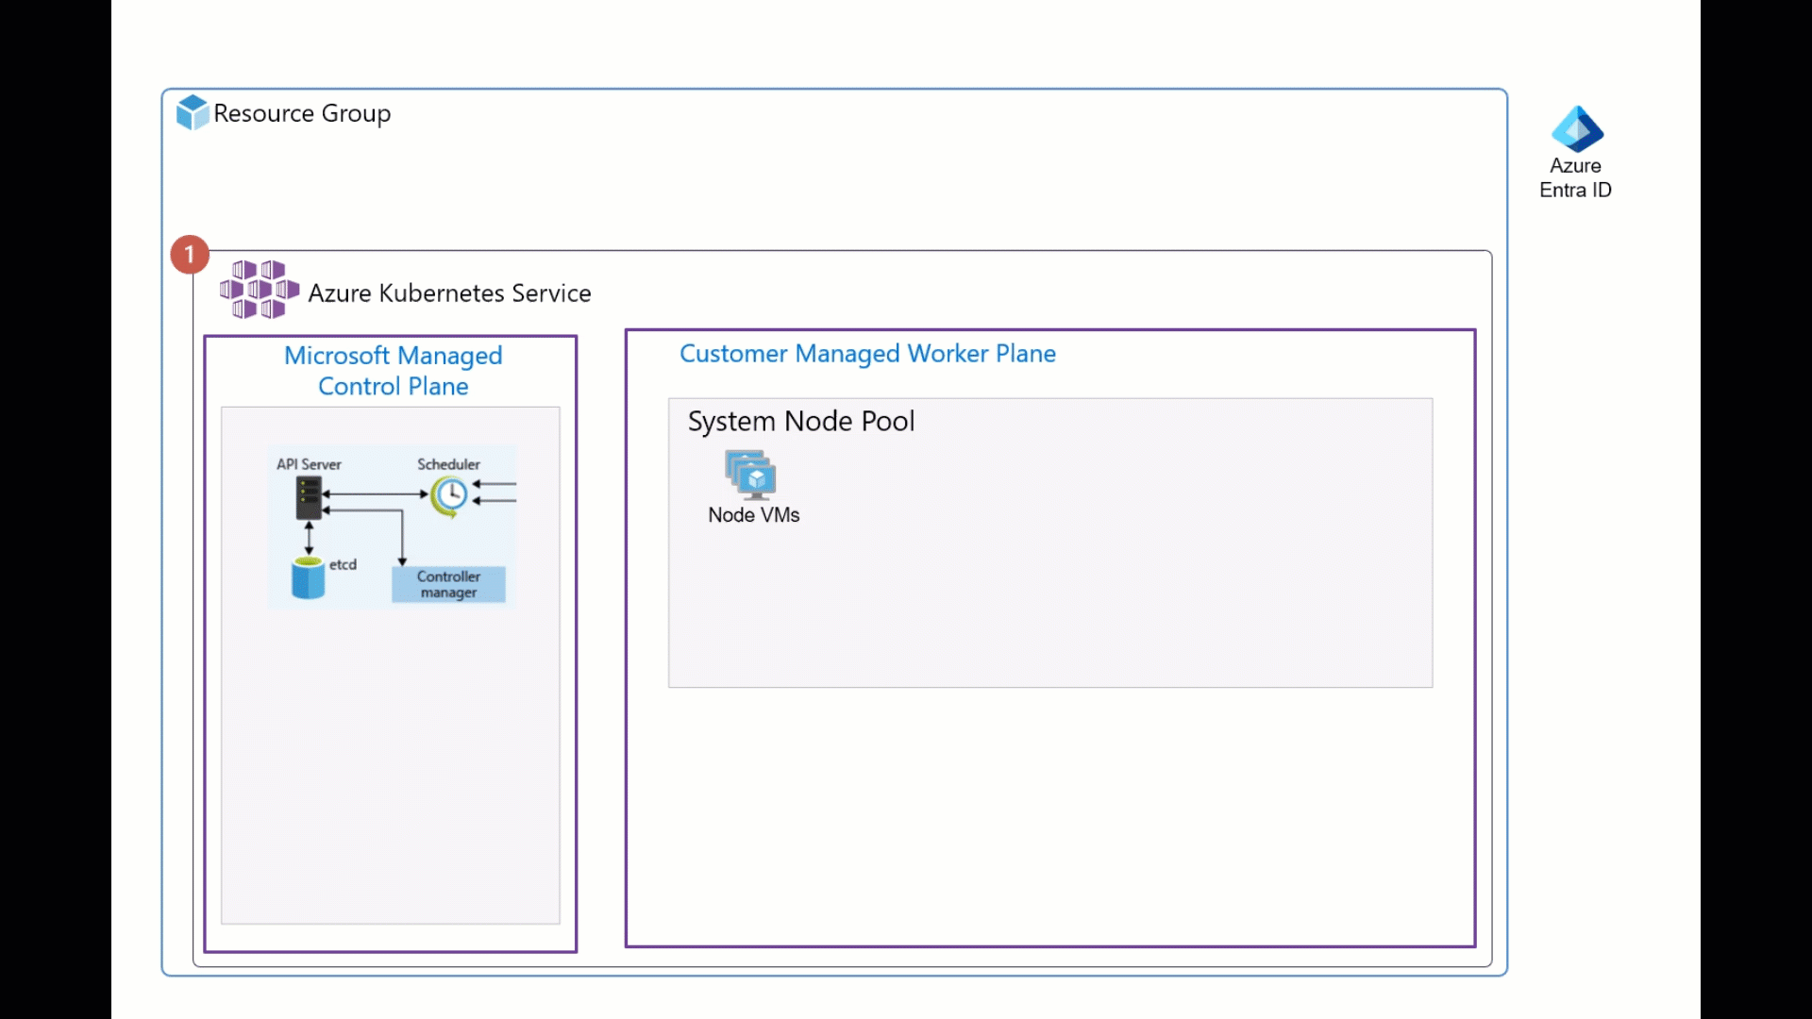Click the Customer Managed Worker Plane heading
The width and height of the screenshot is (1812, 1019).
click(x=867, y=354)
